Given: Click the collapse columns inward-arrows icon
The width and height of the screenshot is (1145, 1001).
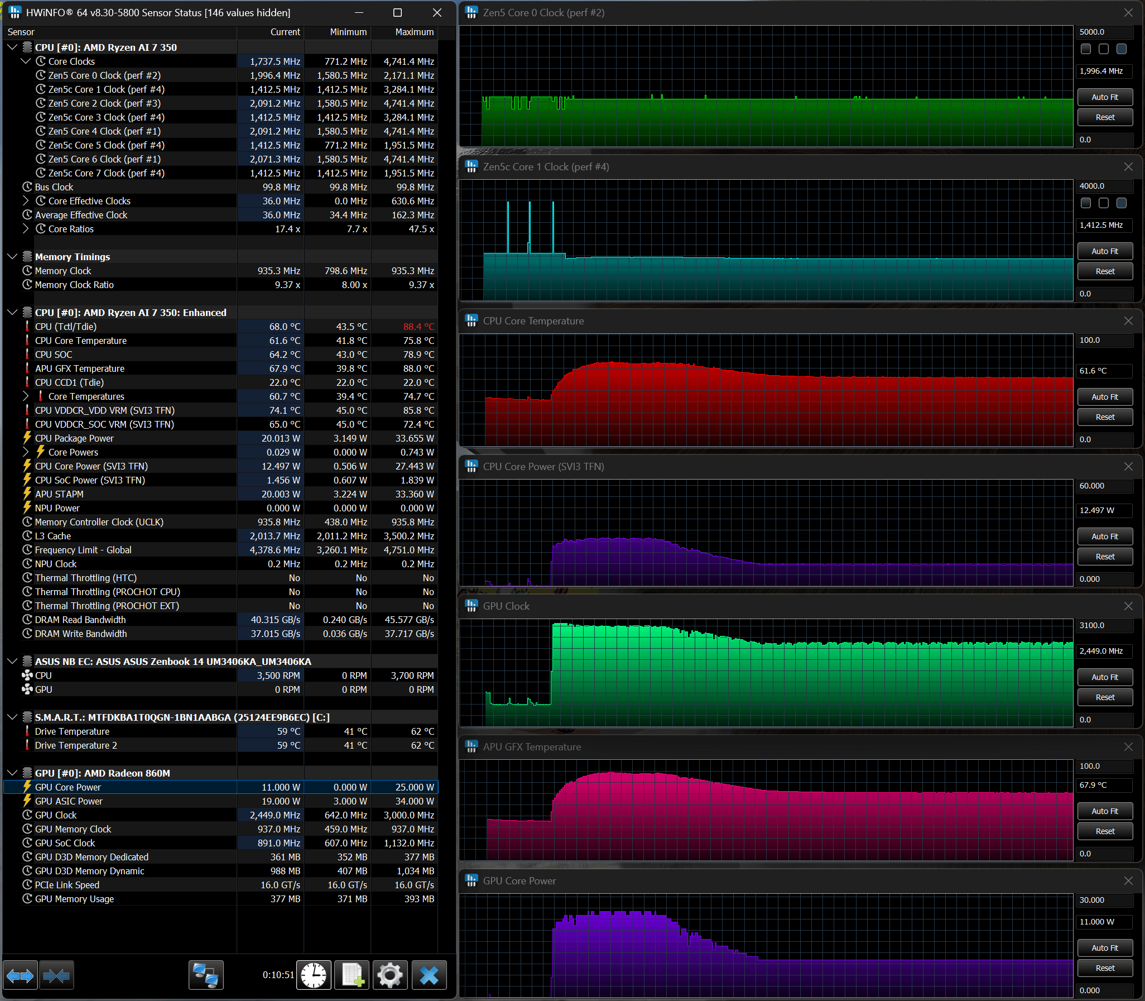Looking at the screenshot, I should point(56,975).
